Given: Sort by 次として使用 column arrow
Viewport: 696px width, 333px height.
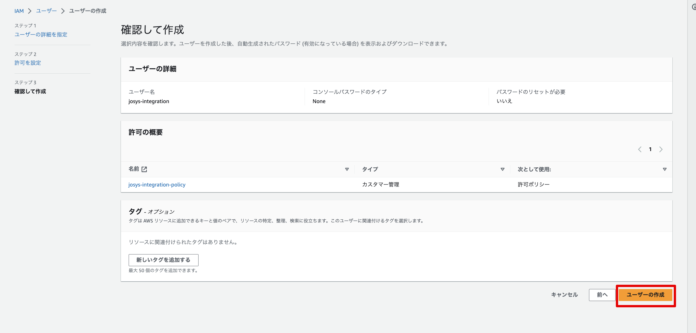Looking at the screenshot, I should click(665, 169).
